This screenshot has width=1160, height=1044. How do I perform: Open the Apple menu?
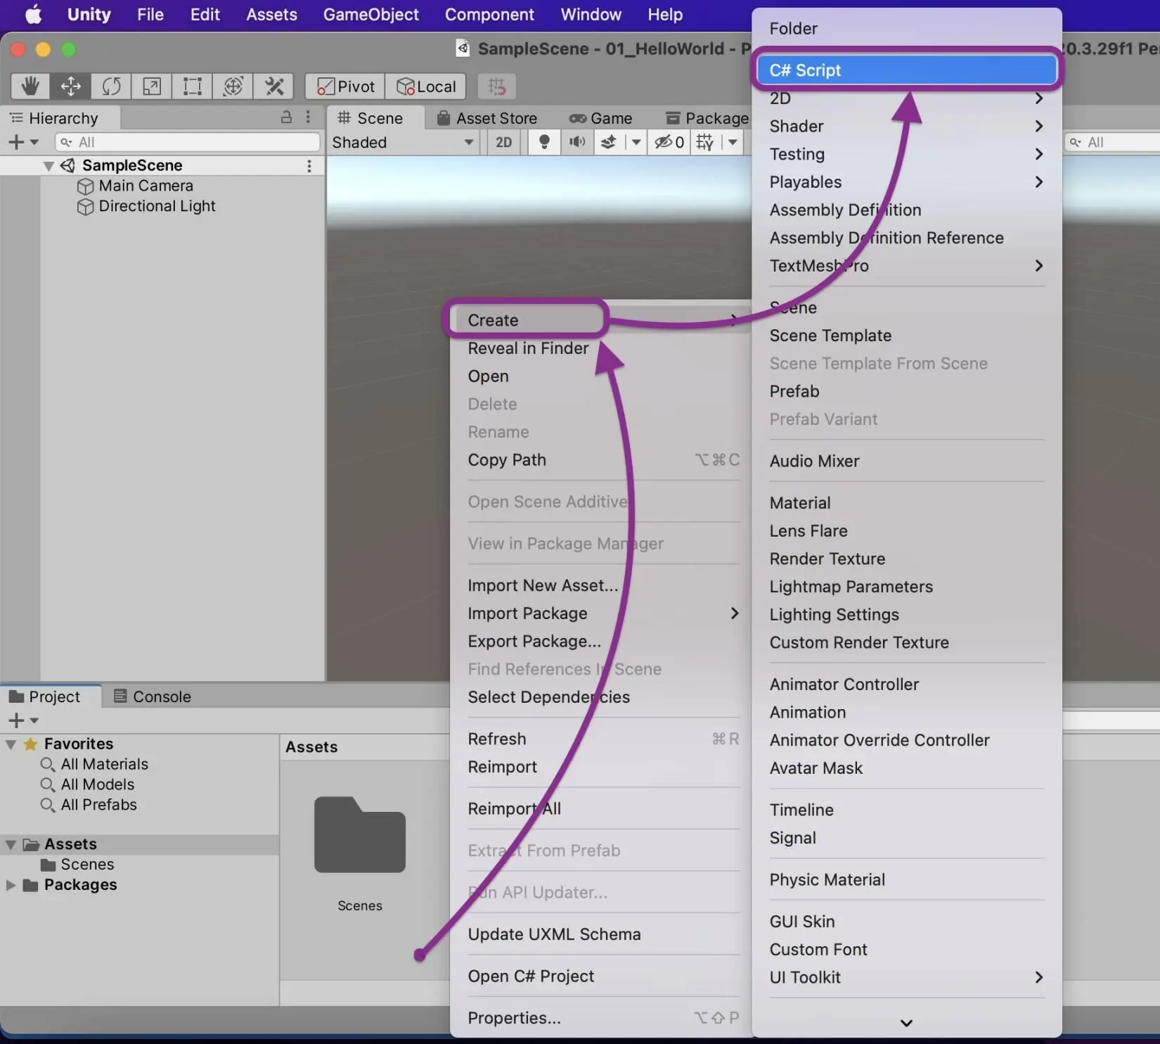coord(33,14)
